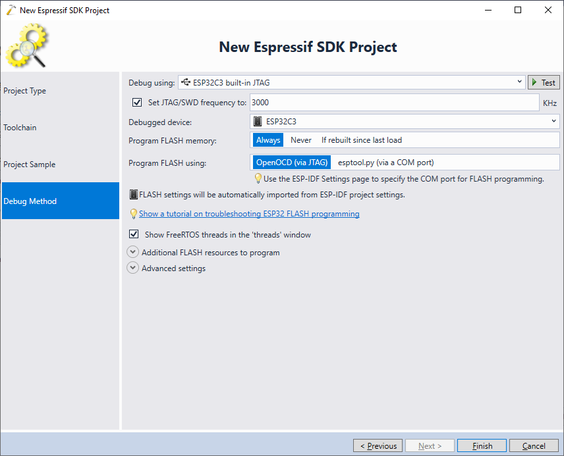
Task: Click the Finish button
Action: coord(482,445)
